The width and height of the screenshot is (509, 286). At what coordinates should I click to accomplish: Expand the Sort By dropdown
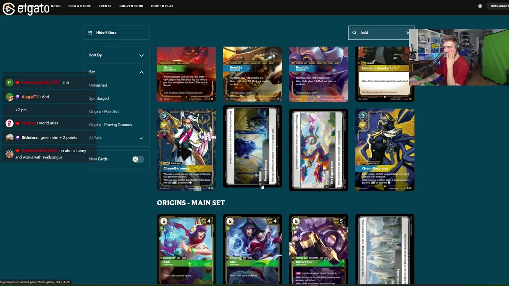coord(117,55)
